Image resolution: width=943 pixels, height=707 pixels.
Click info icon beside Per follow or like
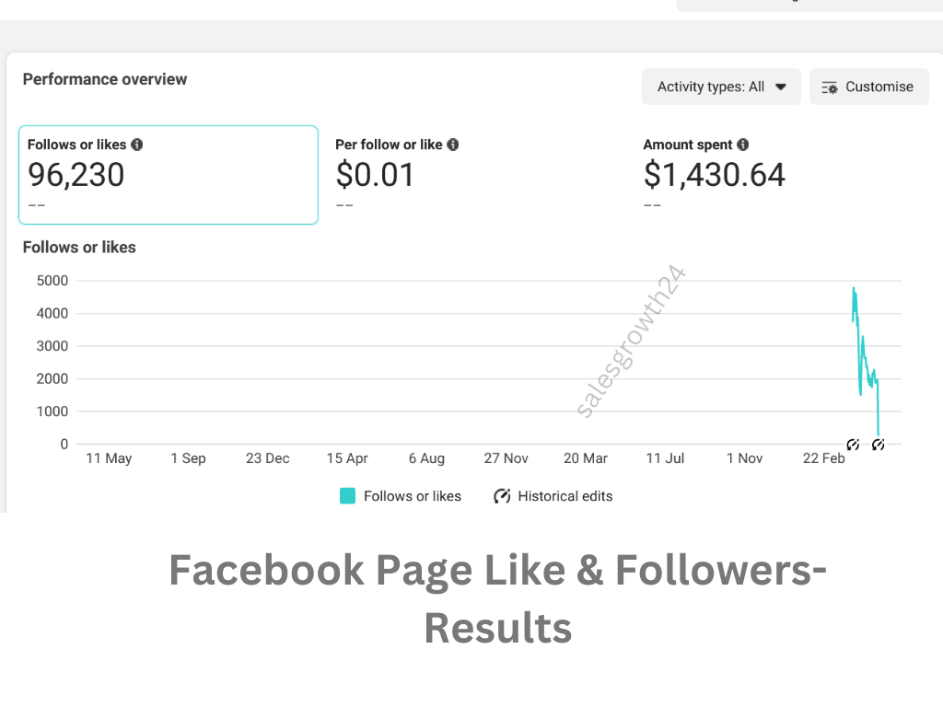click(453, 145)
